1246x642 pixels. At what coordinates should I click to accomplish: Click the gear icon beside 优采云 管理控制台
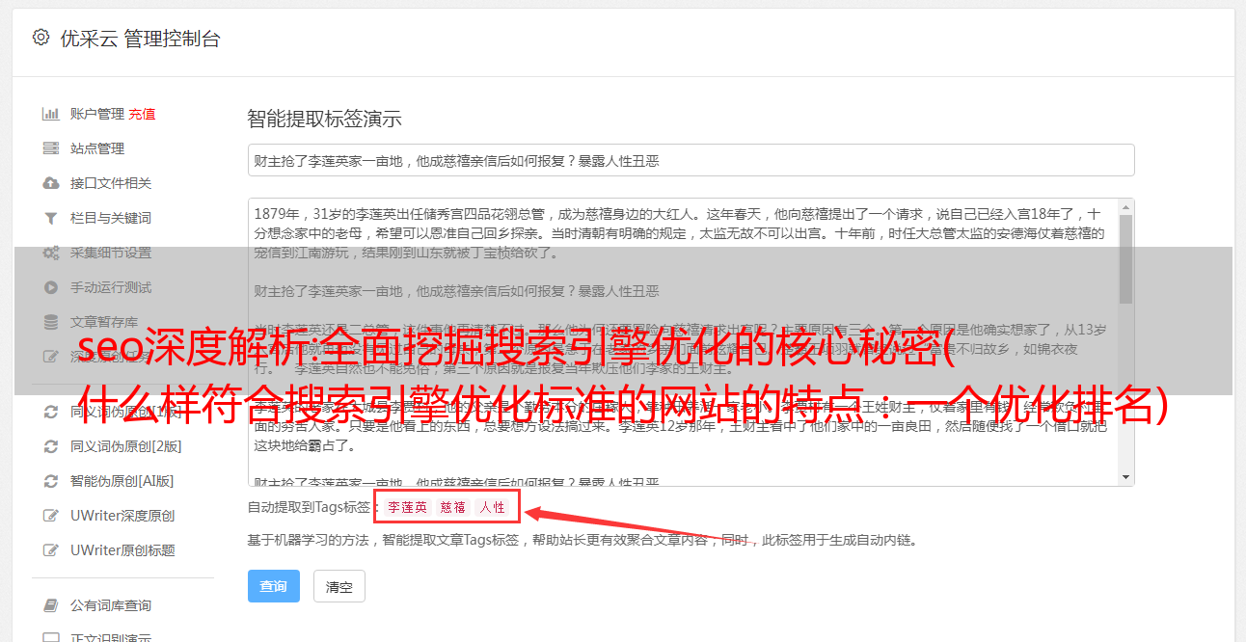coord(41,38)
